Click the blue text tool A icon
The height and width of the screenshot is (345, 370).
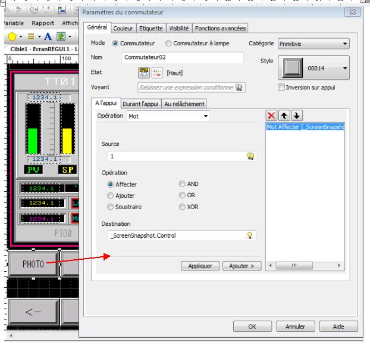(48, 36)
